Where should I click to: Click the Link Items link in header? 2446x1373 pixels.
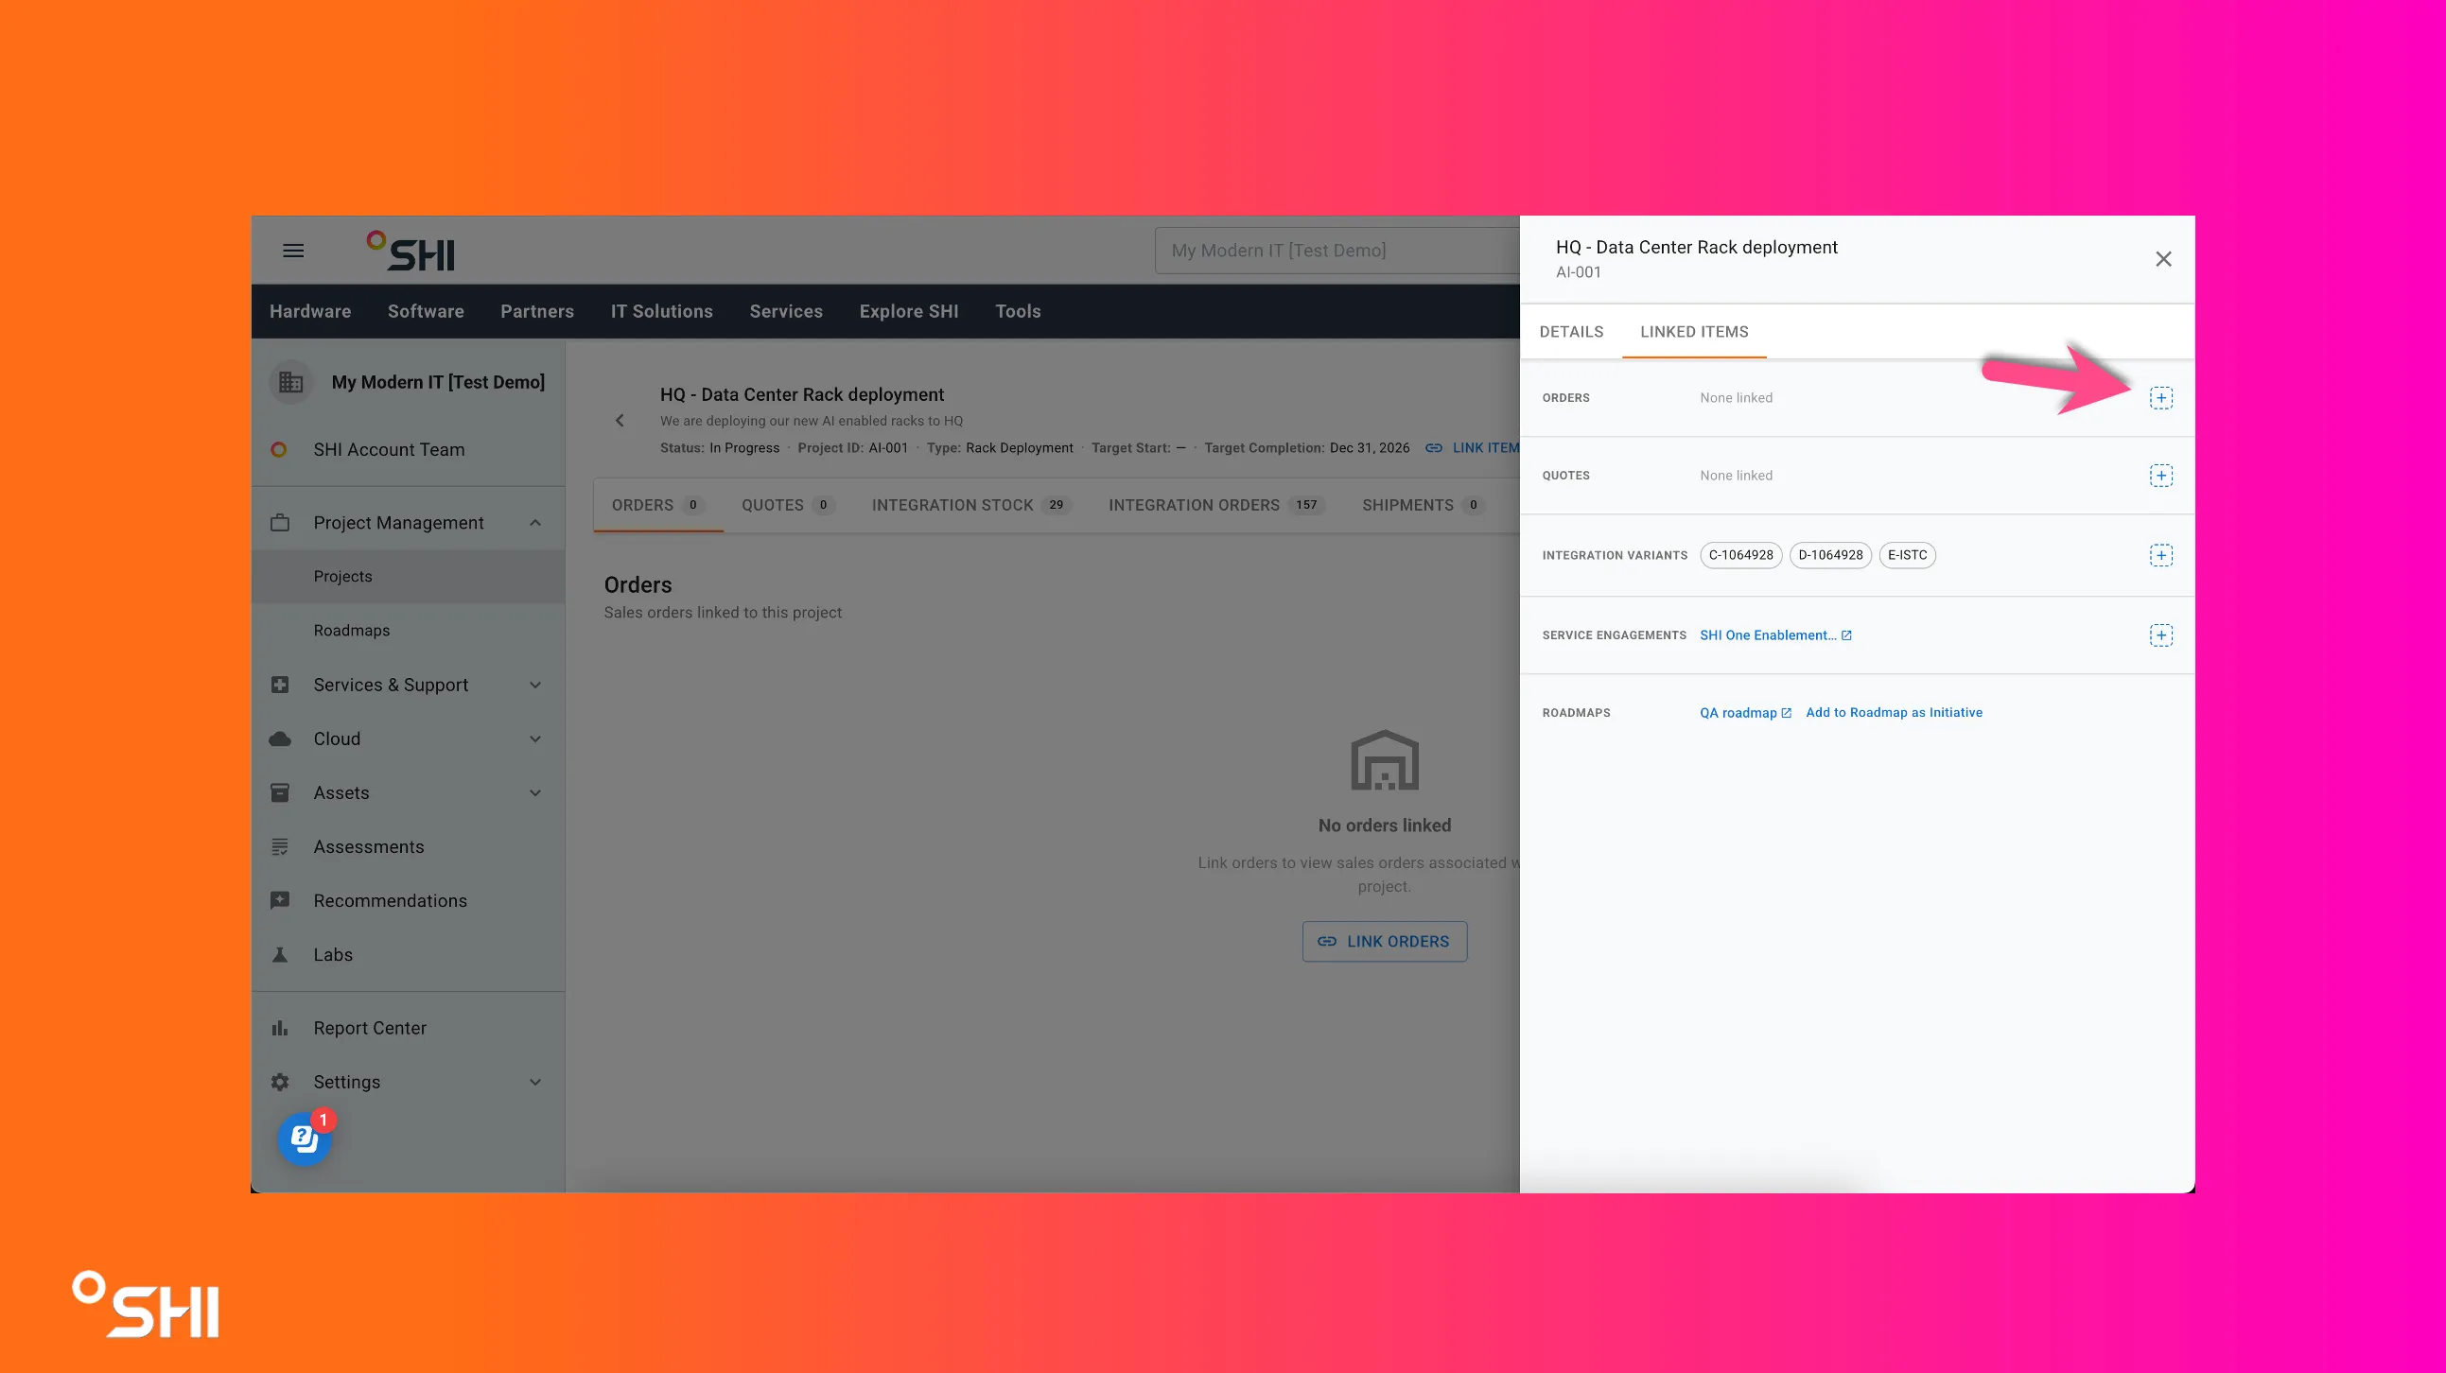pos(1473,448)
